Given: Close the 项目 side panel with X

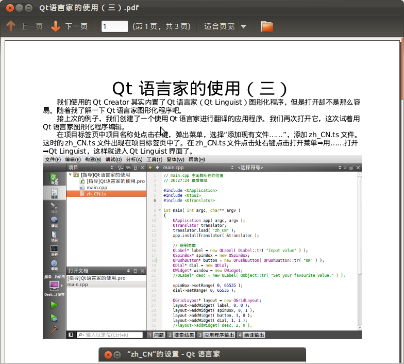Looking at the screenshot, I should click(x=142, y=168).
